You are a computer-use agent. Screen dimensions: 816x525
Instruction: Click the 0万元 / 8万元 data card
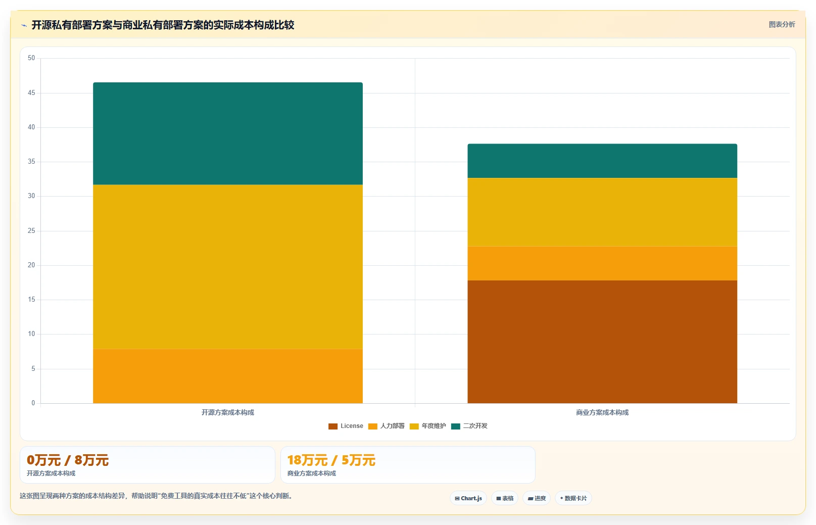148,465
